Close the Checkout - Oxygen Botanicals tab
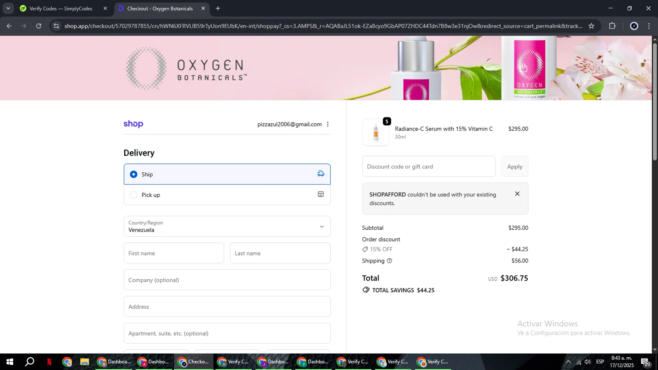658x370 pixels. tap(203, 8)
